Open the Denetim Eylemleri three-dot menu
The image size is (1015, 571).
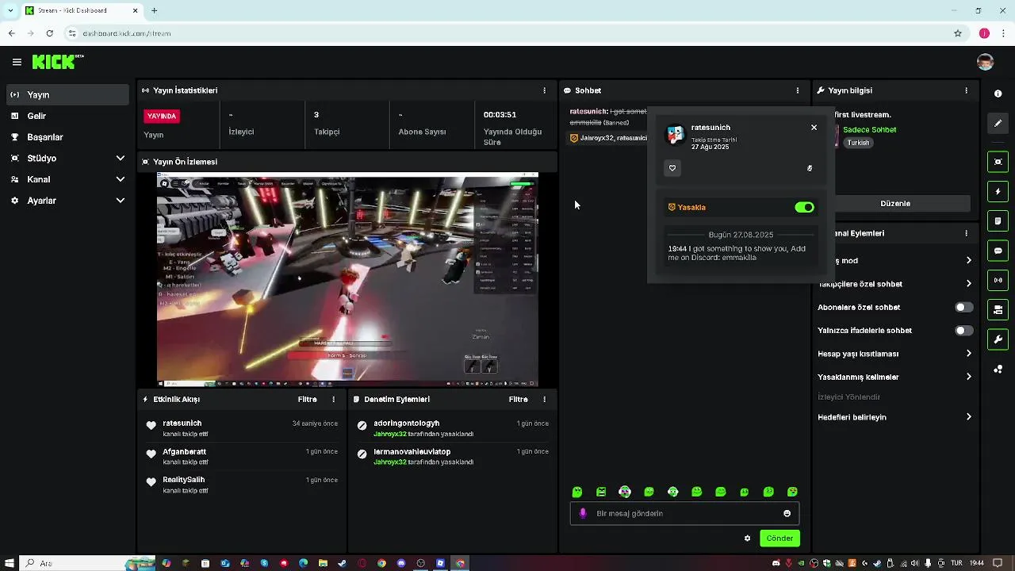[544, 400]
